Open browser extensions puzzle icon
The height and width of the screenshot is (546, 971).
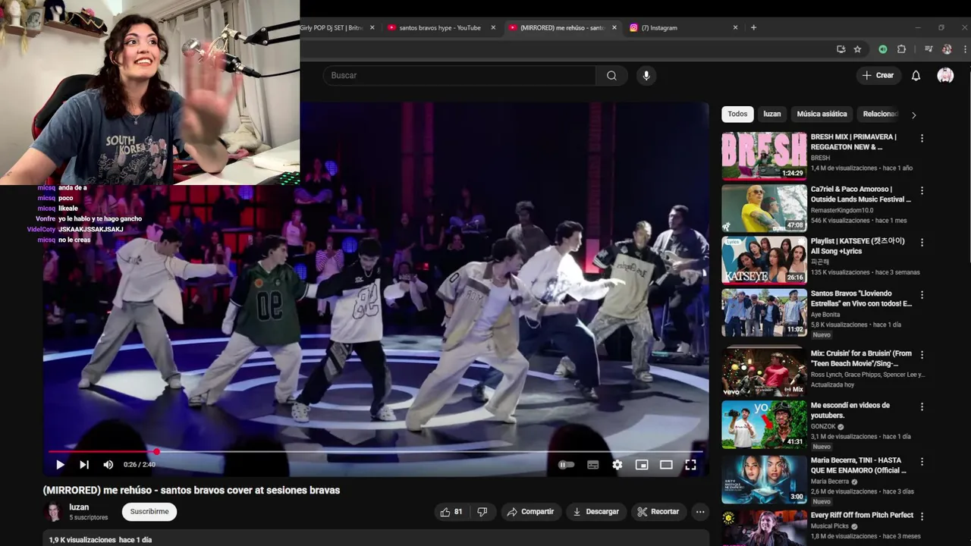(901, 49)
